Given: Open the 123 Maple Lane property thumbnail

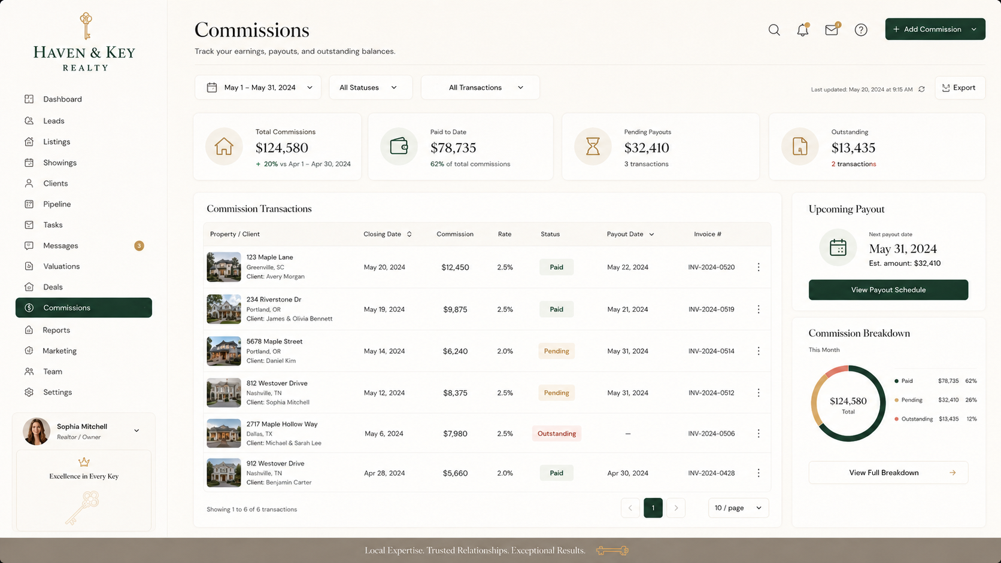Looking at the screenshot, I should pos(224,267).
